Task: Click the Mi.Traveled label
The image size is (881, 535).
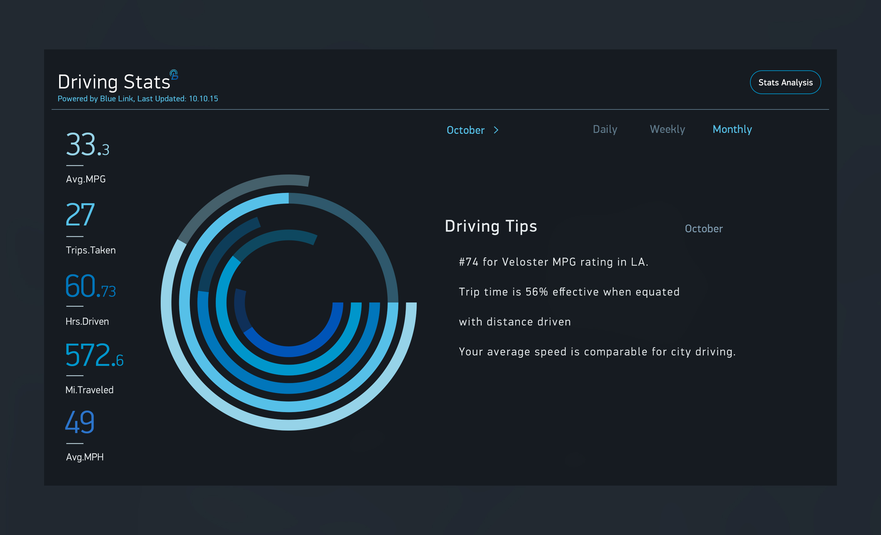Action: point(89,390)
